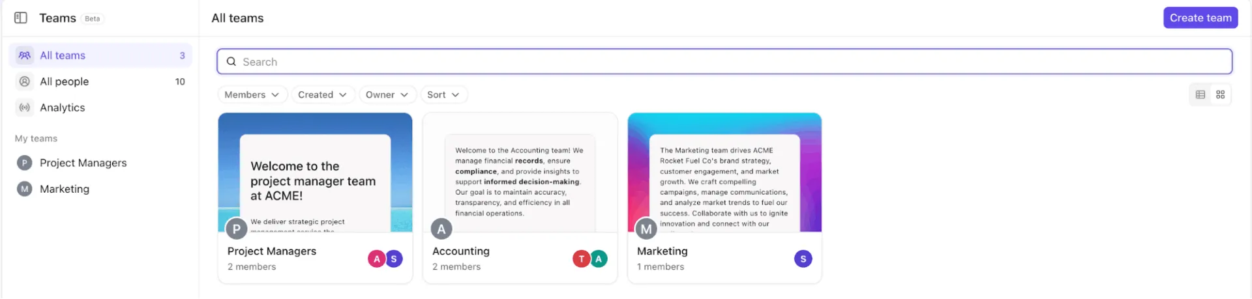Click the All teams count 3
The height and width of the screenshot is (299, 1252).
point(183,55)
